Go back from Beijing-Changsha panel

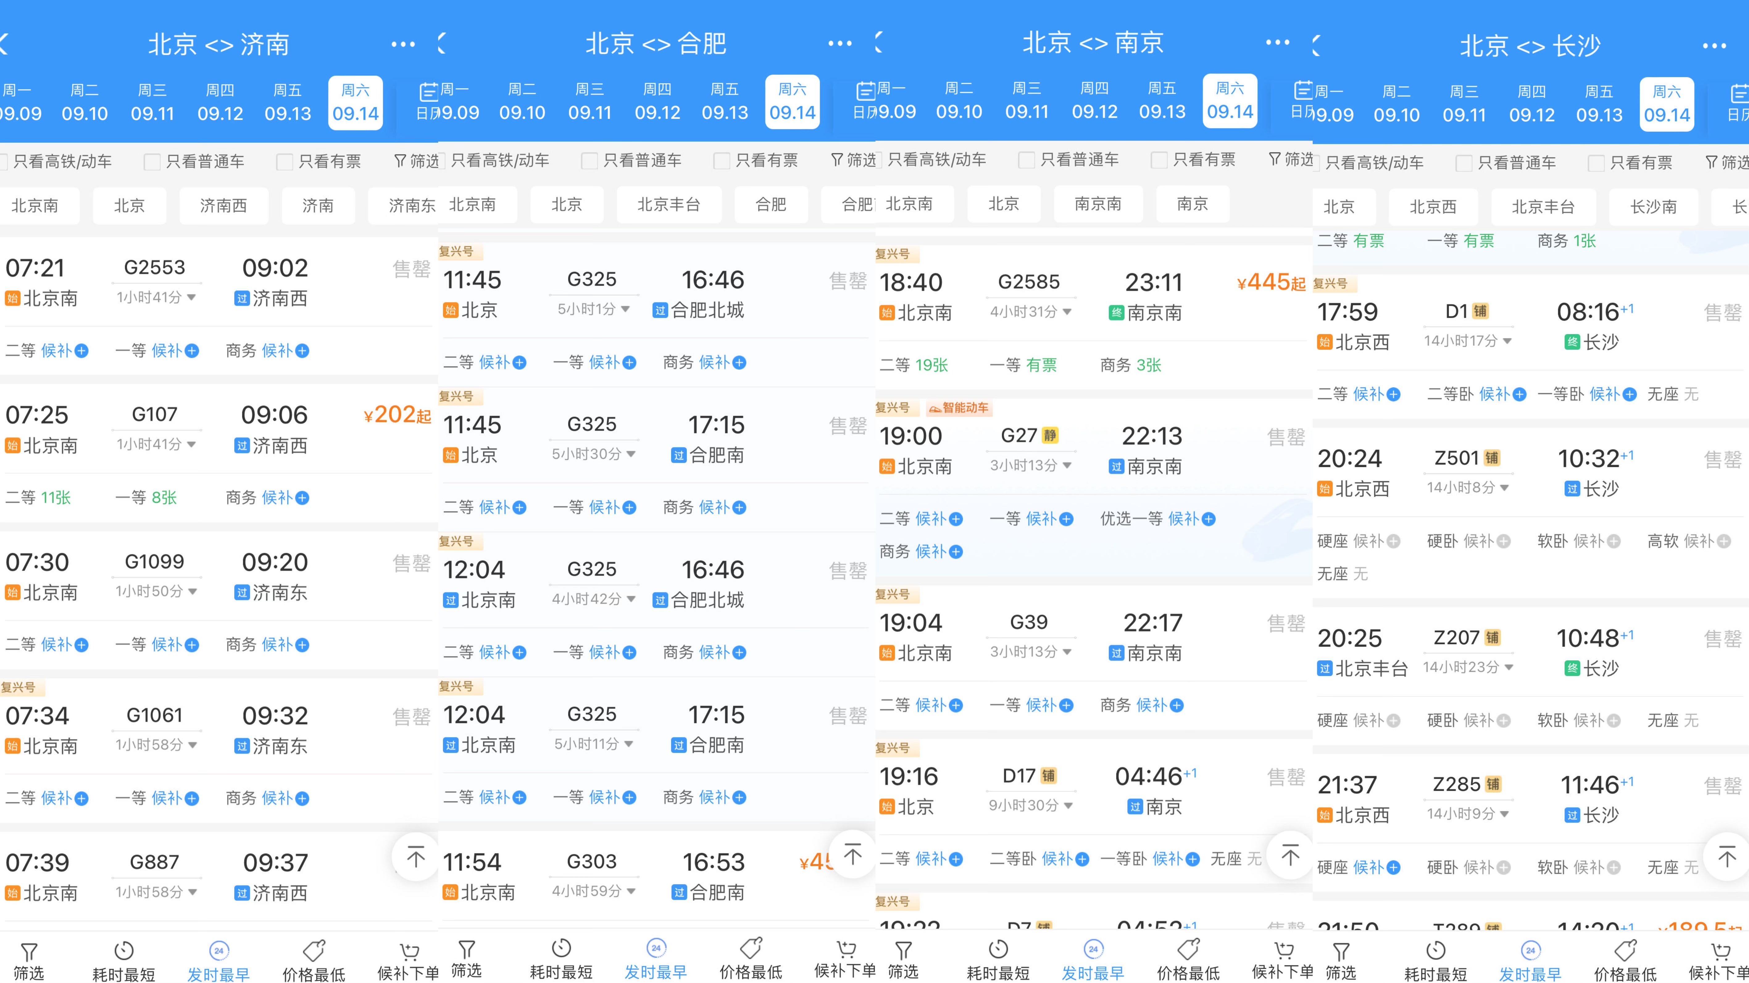pyautogui.click(x=1317, y=46)
